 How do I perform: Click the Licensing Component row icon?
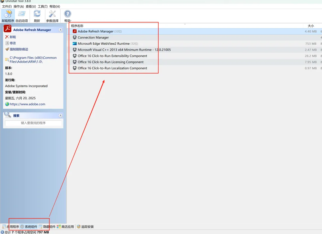click(x=75, y=62)
